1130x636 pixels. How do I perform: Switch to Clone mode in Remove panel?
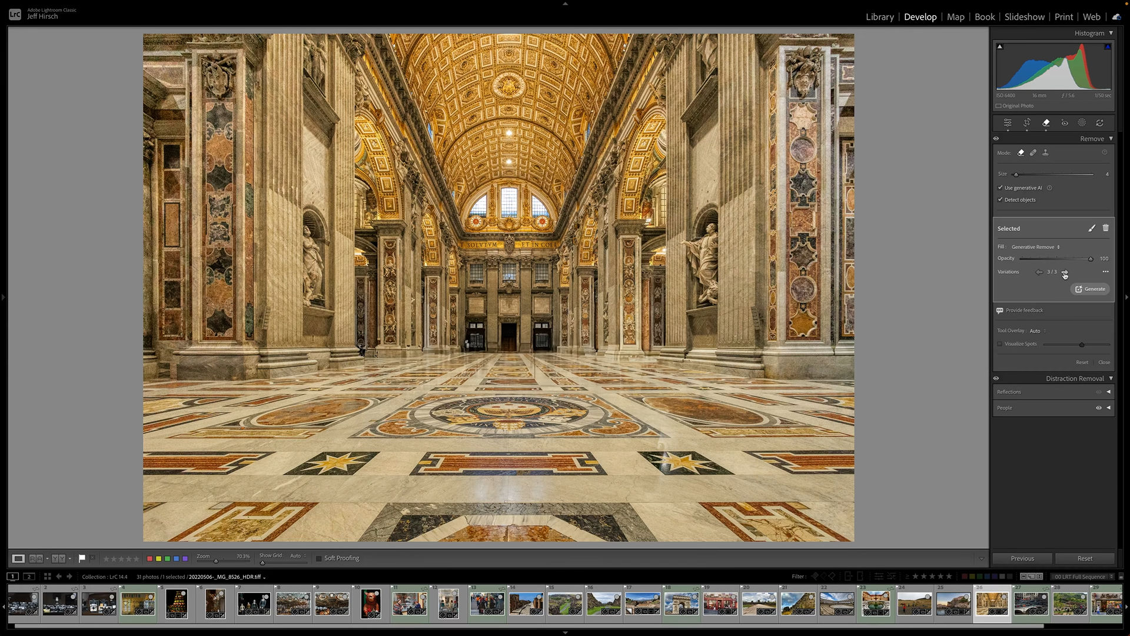[x=1046, y=153]
